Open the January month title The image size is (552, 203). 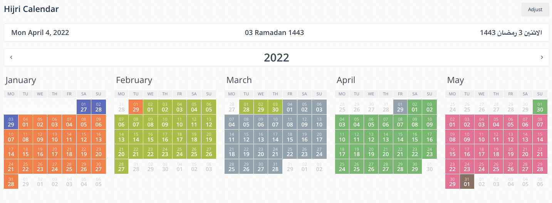coord(21,80)
